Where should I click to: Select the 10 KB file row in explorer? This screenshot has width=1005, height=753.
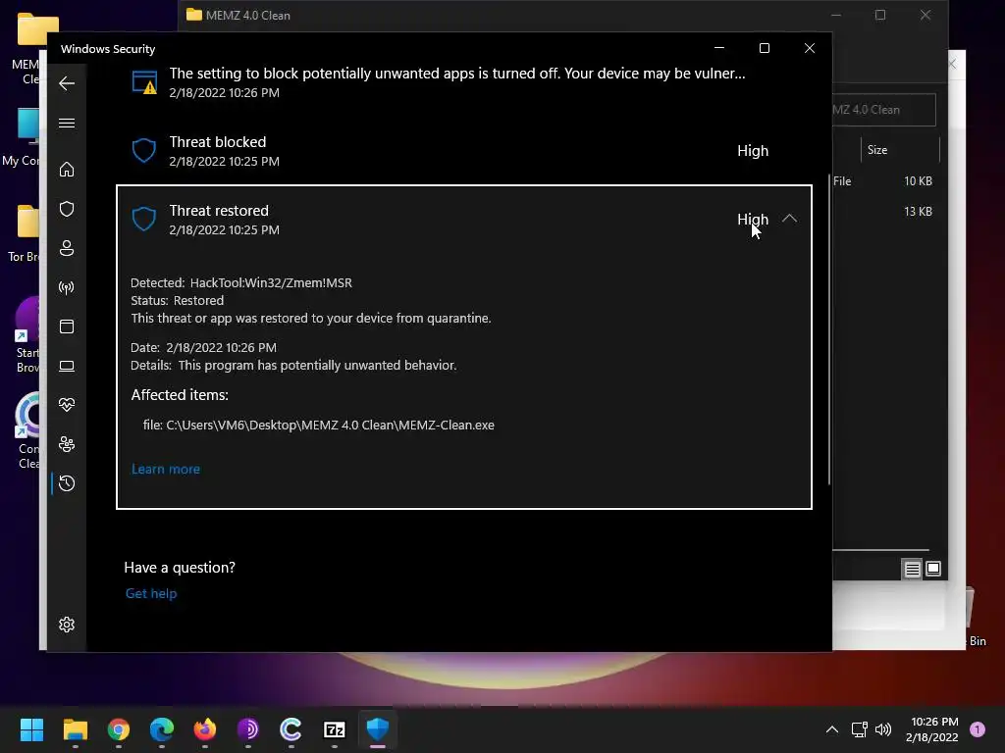(887, 181)
